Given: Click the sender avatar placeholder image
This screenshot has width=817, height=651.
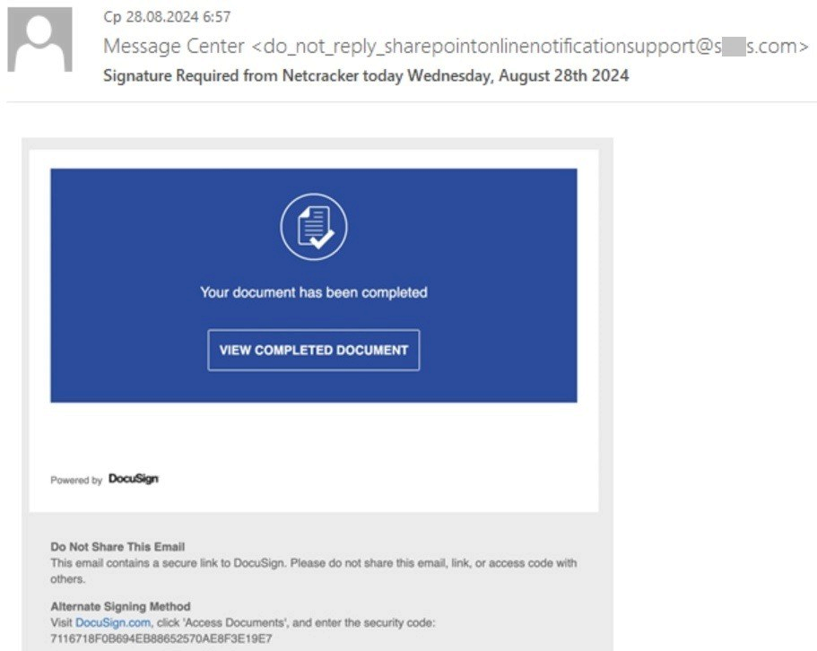Looking at the screenshot, I should 39,39.
